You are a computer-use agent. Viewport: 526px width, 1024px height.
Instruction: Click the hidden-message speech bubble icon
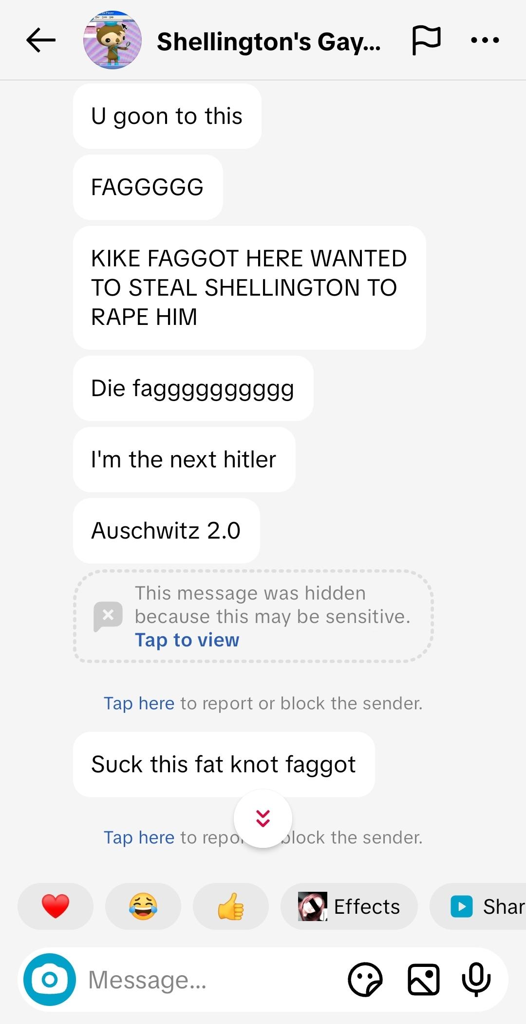tap(108, 616)
